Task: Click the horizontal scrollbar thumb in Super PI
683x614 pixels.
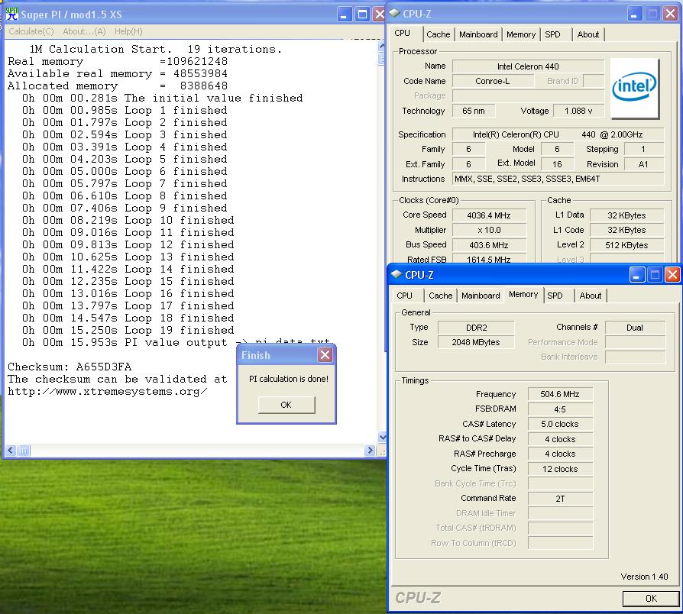Action: [24, 451]
